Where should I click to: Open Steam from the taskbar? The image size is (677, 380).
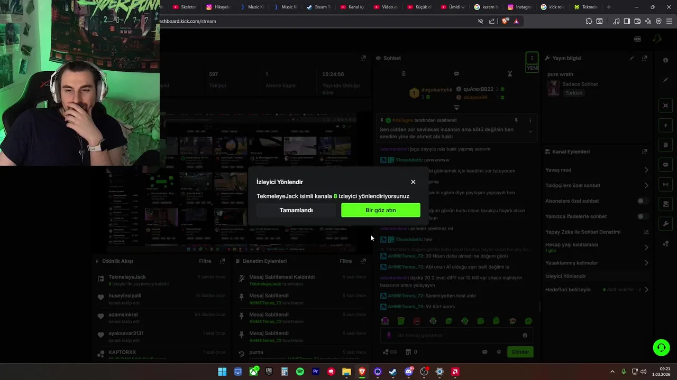392,372
